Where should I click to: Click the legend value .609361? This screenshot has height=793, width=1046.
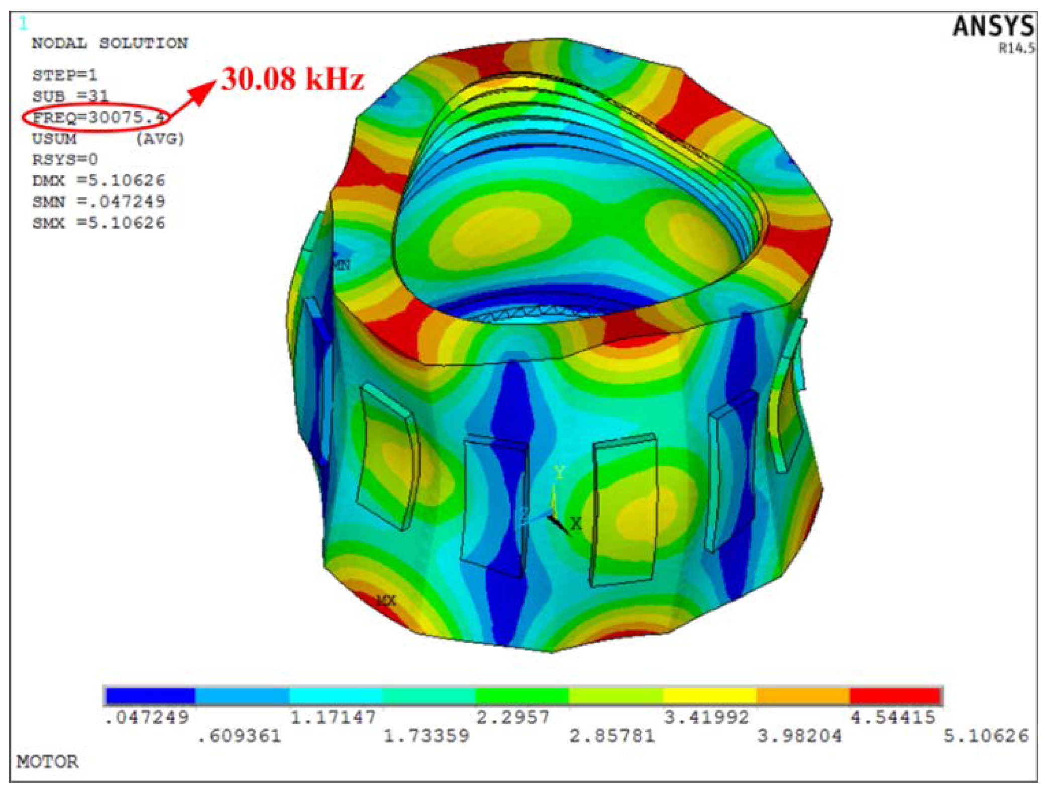click(239, 737)
